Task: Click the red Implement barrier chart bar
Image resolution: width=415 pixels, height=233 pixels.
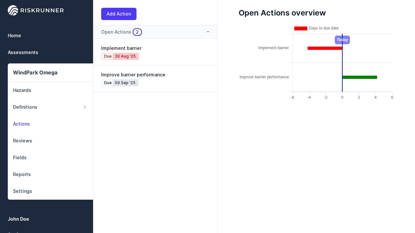Action: point(325,48)
